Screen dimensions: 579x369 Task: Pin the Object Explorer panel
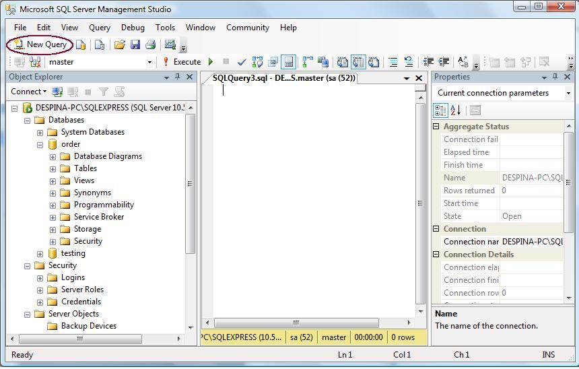point(178,77)
